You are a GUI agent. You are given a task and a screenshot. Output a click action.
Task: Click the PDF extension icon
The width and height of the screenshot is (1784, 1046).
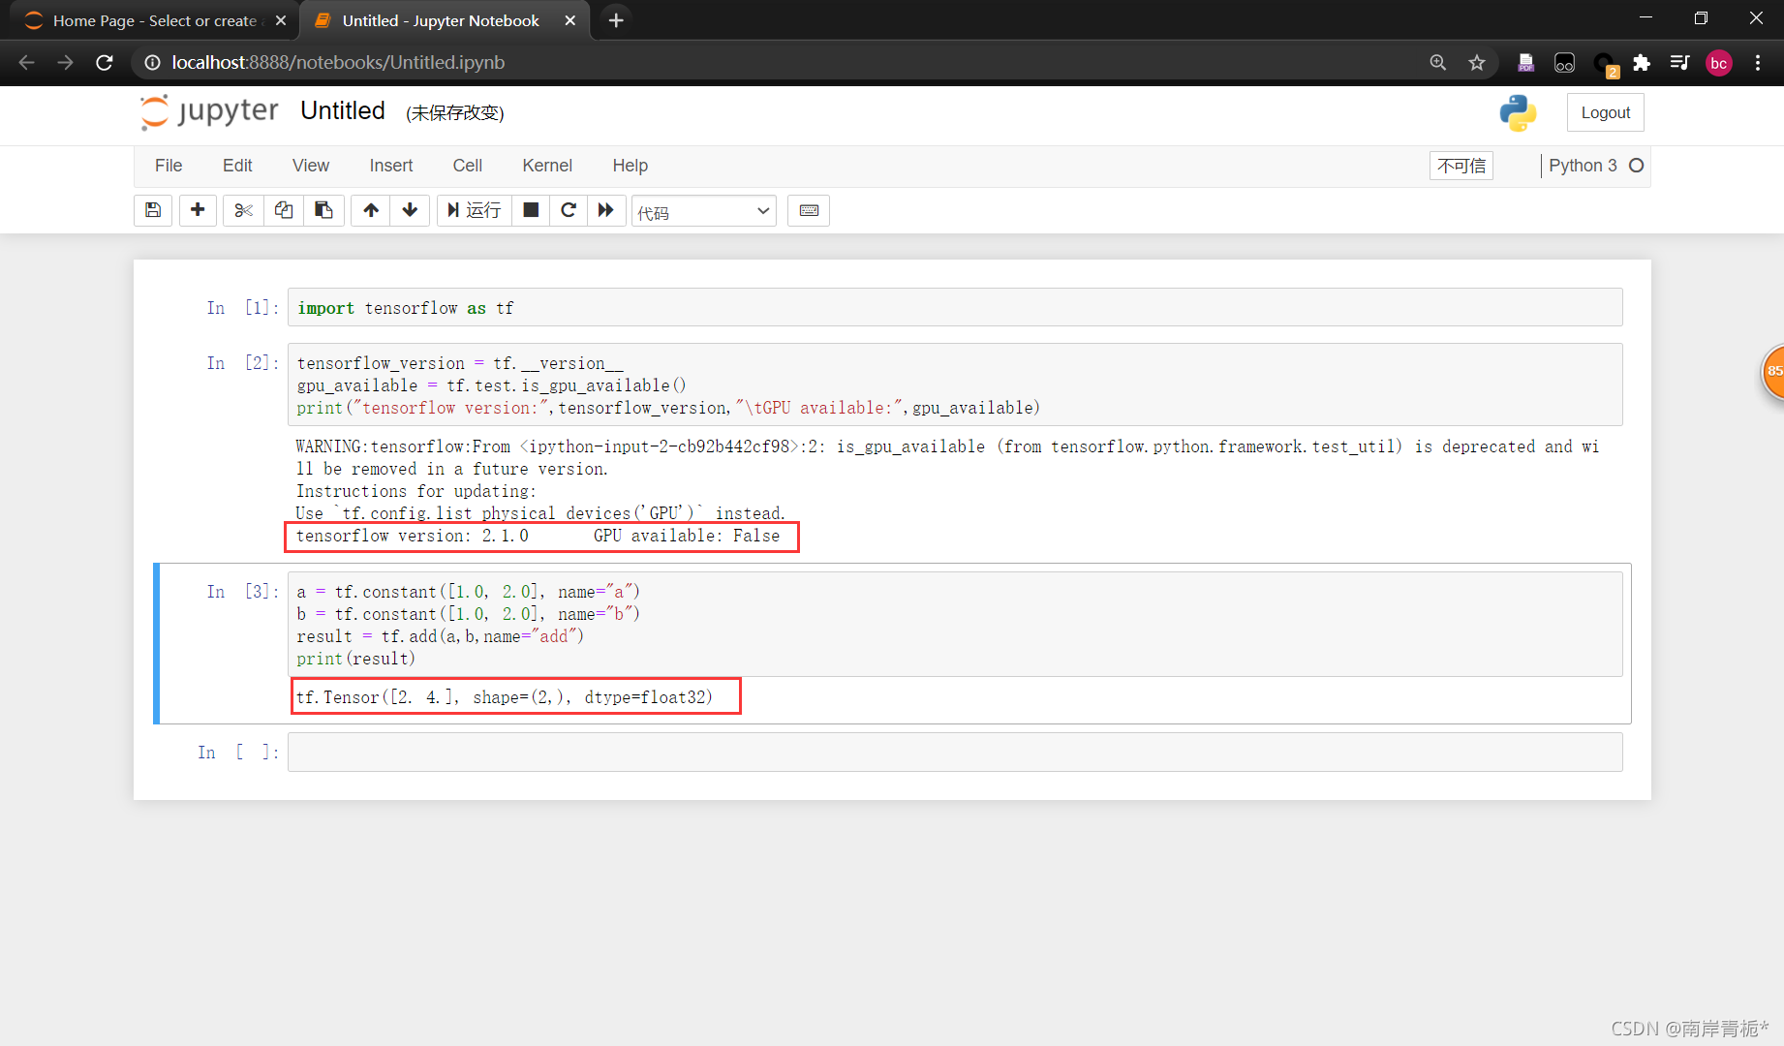[x=1525, y=62]
